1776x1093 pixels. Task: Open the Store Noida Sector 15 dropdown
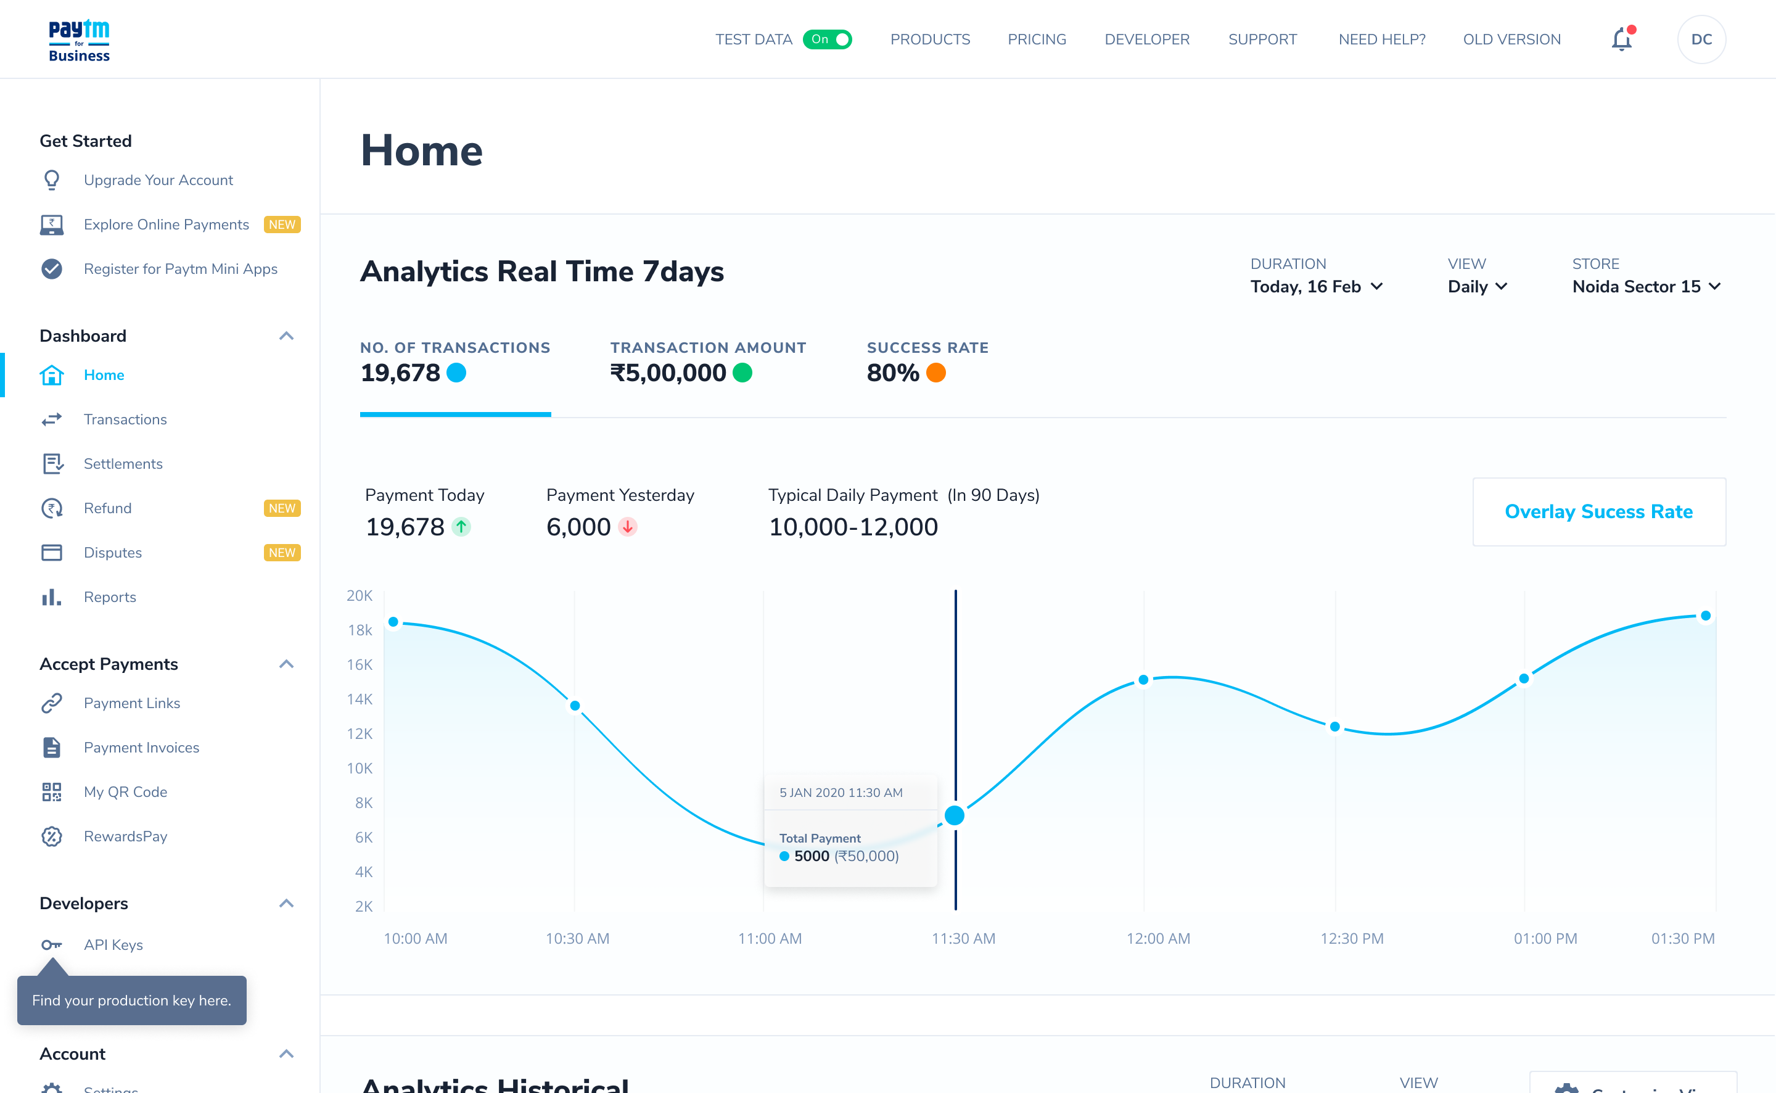pos(1646,287)
